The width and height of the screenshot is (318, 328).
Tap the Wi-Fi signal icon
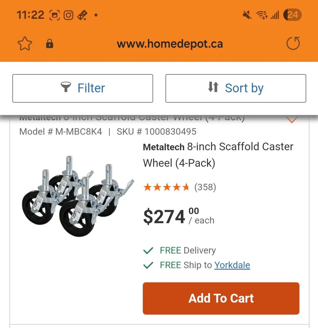(261, 15)
